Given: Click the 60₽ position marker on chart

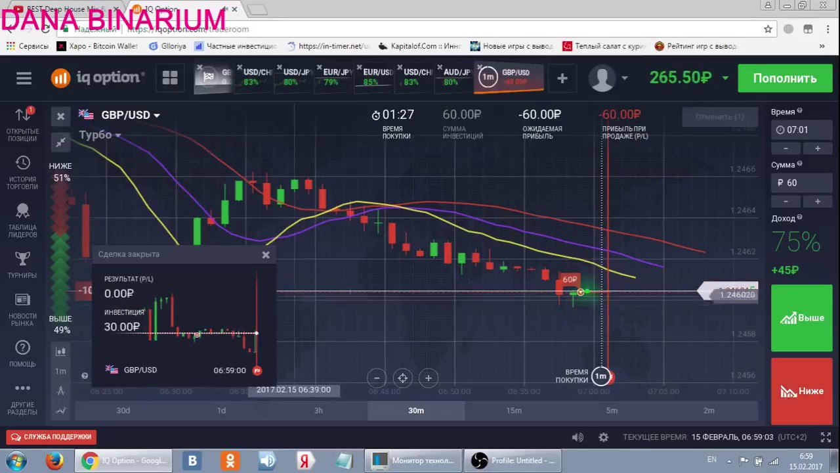Looking at the screenshot, I should (x=570, y=280).
